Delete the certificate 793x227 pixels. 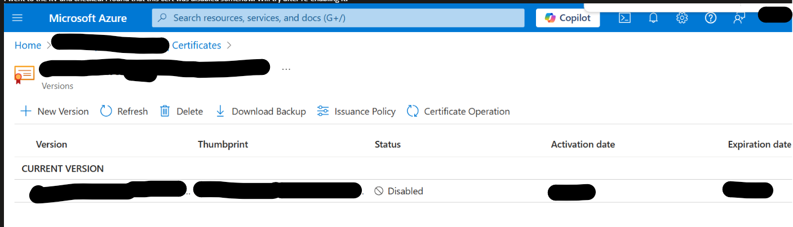pyautogui.click(x=181, y=112)
